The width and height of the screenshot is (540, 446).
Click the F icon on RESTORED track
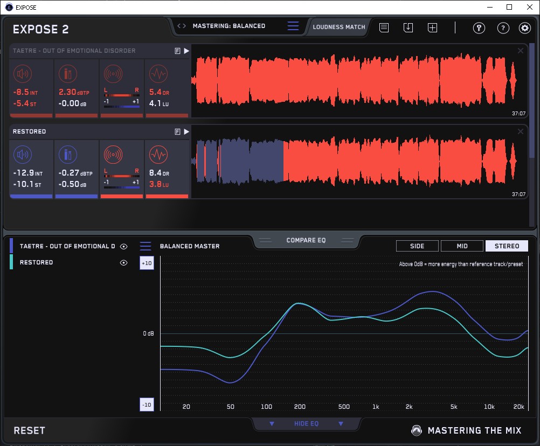178,131
